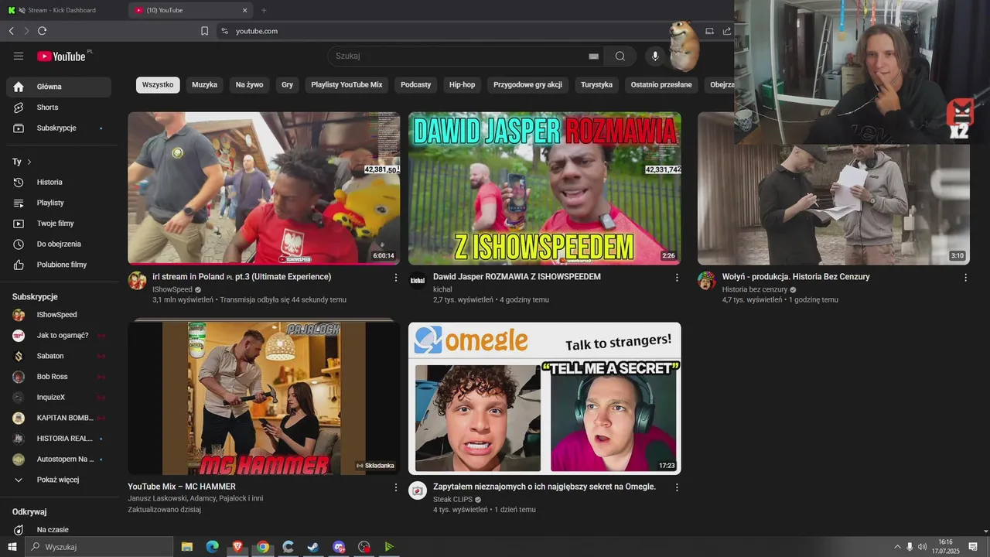This screenshot has width=990, height=557.
Task: Open Na czasie trending section
Action: pos(59,530)
